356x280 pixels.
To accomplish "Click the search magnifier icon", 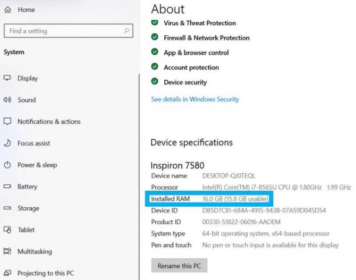I will click(127, 31).
